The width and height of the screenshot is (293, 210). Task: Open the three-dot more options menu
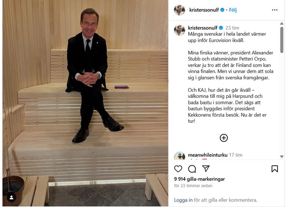click(275, 10)
